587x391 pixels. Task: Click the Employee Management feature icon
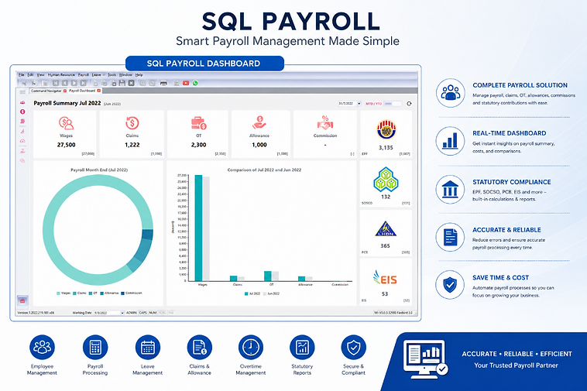[x=42, y=347]
